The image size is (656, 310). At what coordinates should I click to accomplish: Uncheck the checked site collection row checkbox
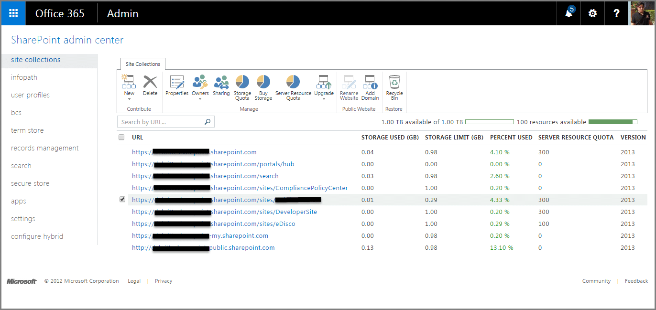coord(122,199)
